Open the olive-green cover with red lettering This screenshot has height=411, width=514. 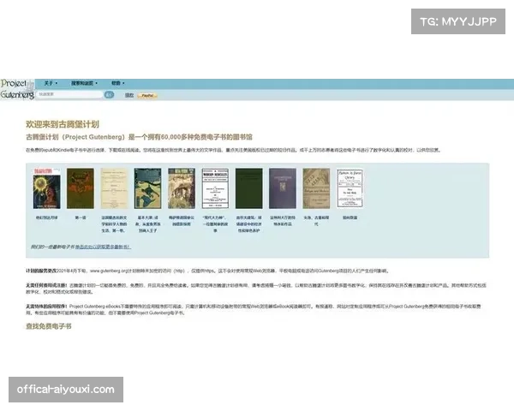(x=81, y=188)
